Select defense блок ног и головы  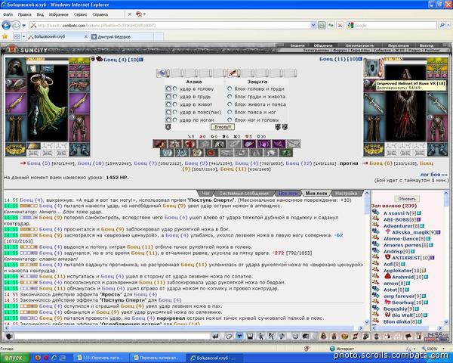(230, 119)
